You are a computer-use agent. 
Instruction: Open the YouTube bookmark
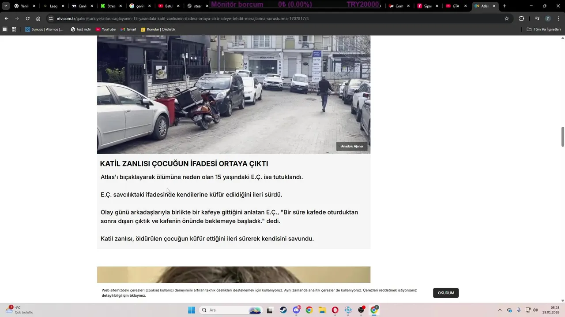(105, 29)
